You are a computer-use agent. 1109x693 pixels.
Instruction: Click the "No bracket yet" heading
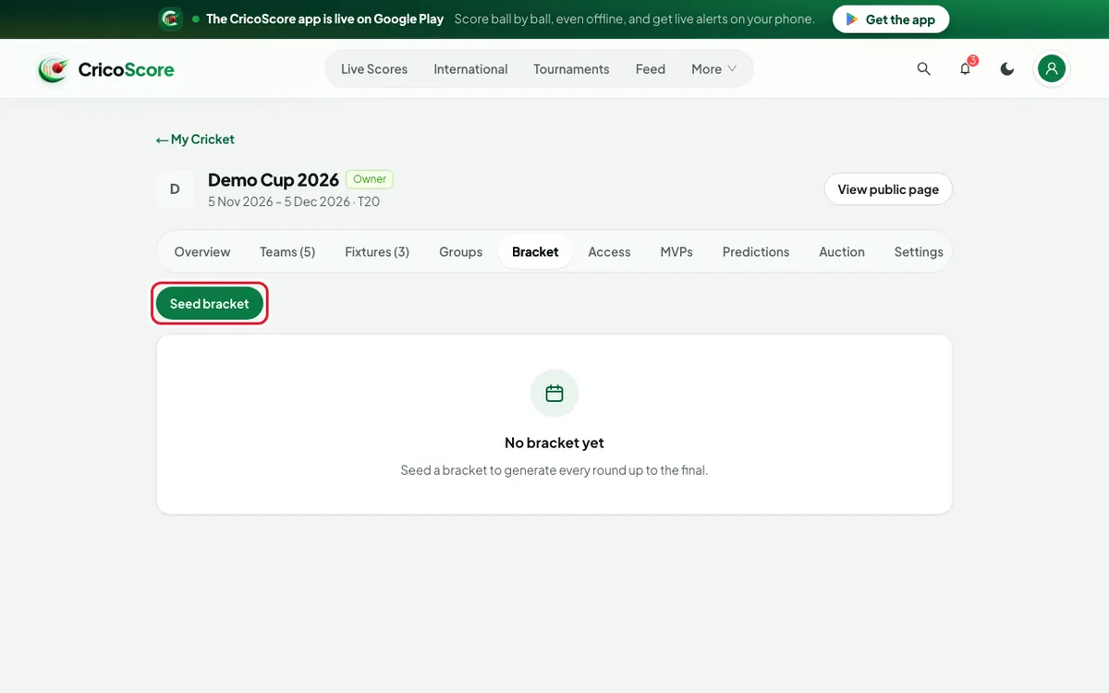(x=554, y=443)
